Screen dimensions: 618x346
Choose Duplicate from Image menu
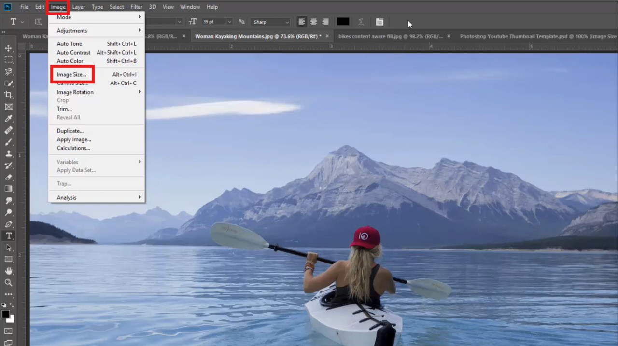click(97, 131)
